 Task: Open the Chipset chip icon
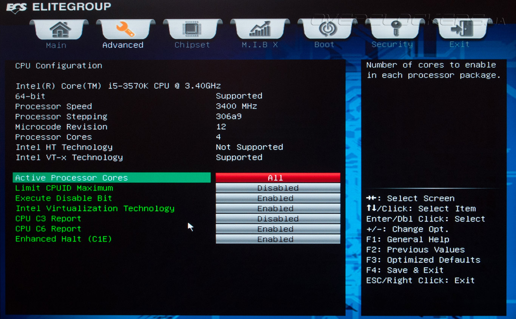[193, 29]
